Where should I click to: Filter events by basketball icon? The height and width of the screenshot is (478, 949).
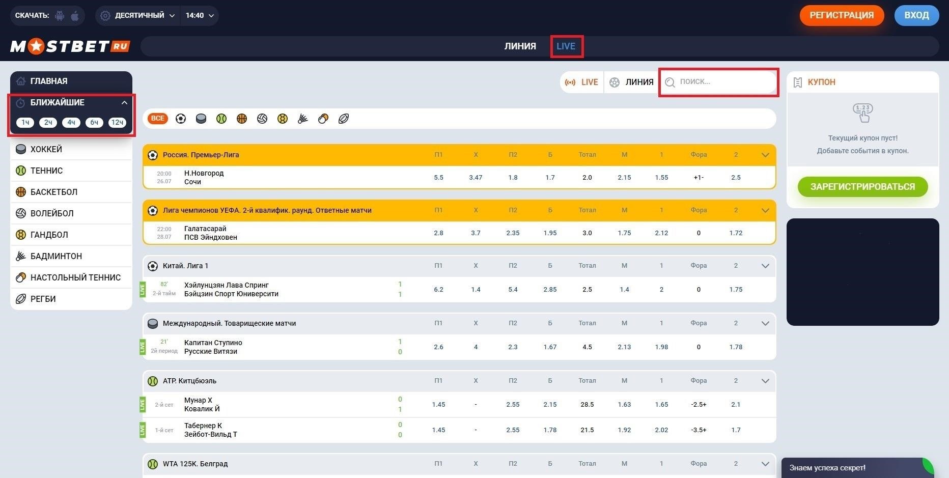tap(242, 119)
